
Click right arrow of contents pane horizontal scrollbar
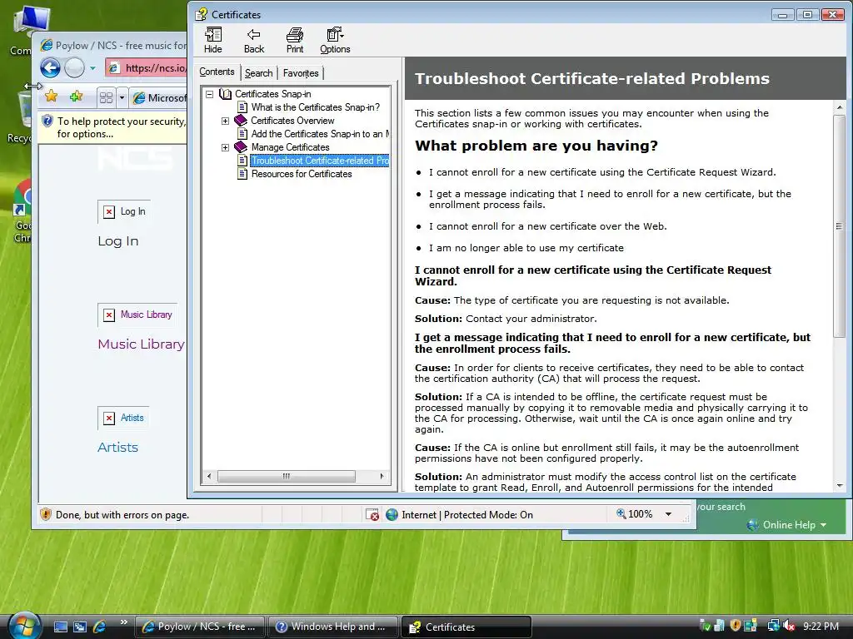tap(382, 477)
